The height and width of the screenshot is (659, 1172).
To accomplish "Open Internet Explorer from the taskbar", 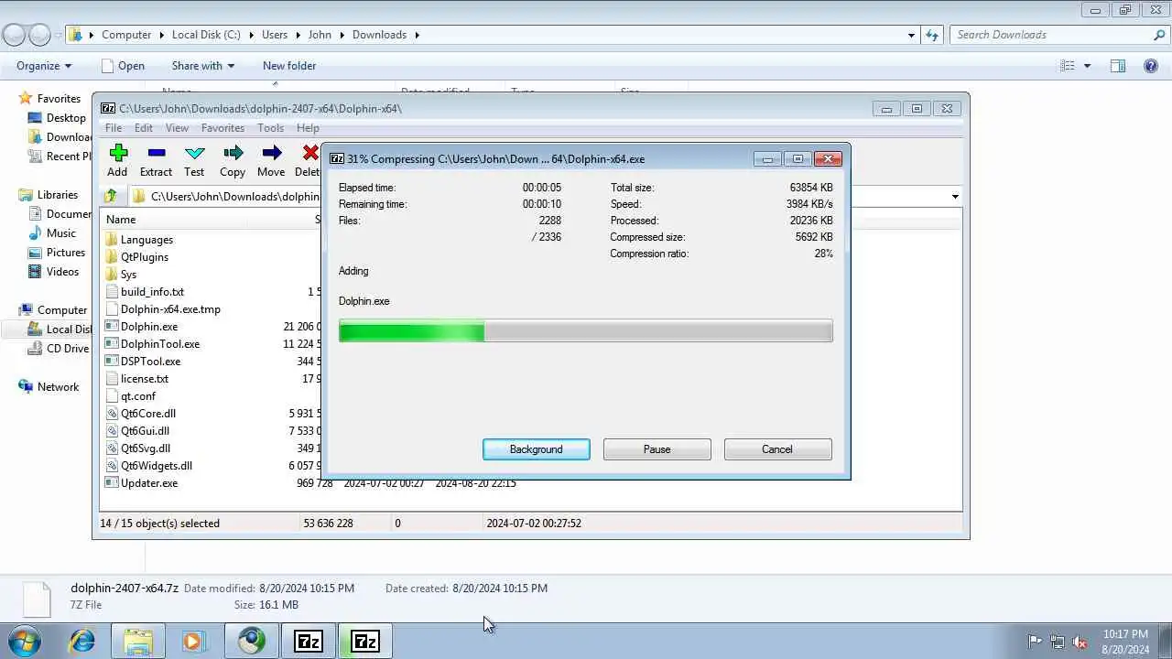I will pyautogui.click(x=82, y=641).
